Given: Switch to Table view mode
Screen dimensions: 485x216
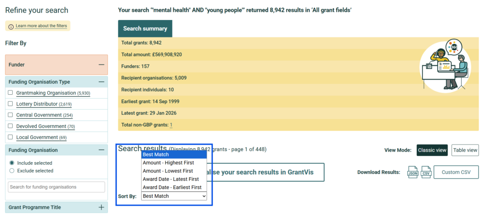Looking at the screenshot, I should 465,150.
